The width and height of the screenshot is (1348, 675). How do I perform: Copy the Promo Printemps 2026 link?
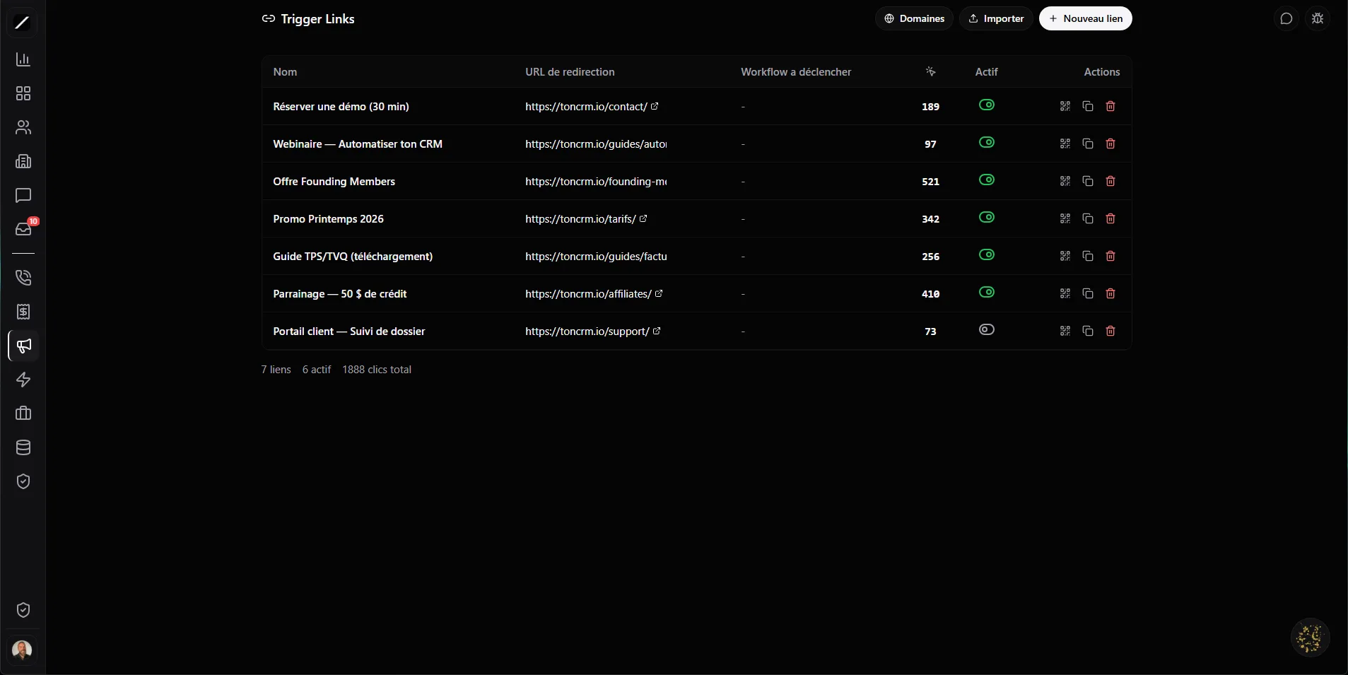tap(1088, 218)
